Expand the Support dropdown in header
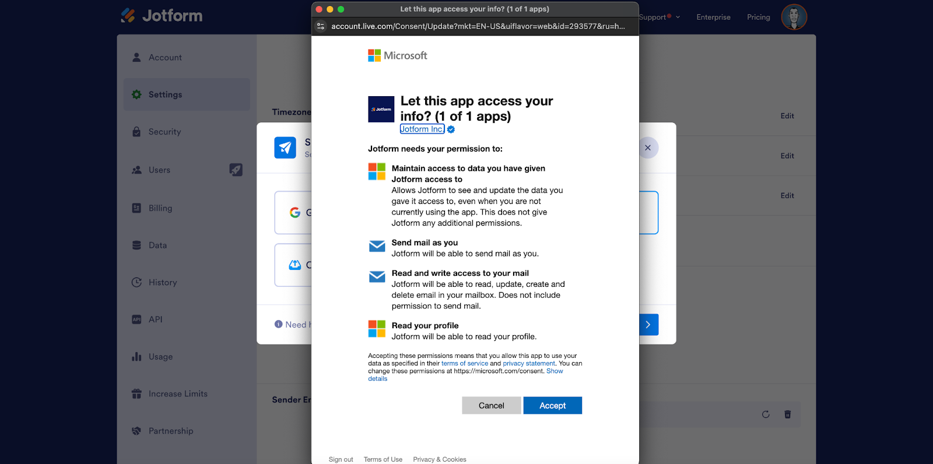This screenshot has width=933, height=464. [660, 17]
